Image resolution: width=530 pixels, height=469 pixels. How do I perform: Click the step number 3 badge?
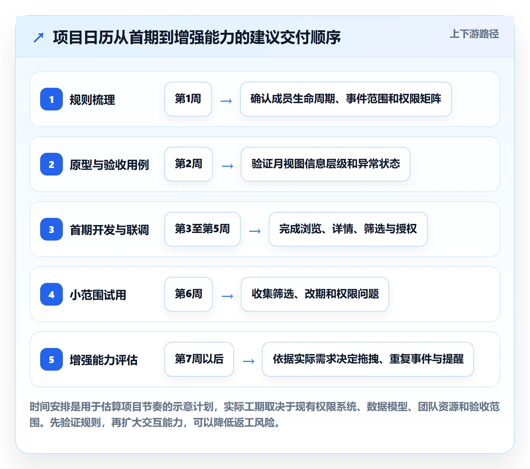(x=51, y=229)
